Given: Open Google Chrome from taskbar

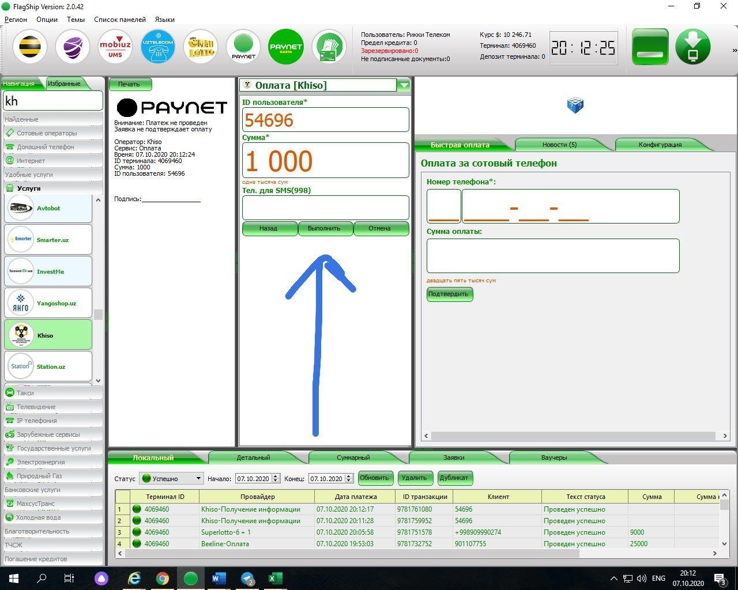Looking at the screenshot, I should (x=163, y=578).
